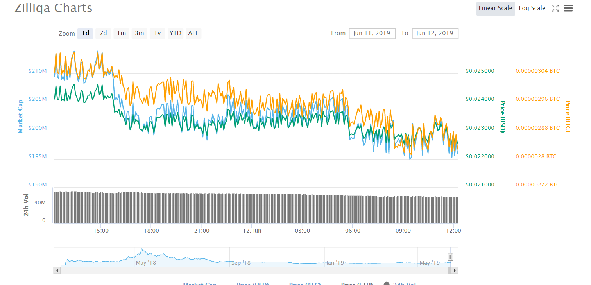Screen dimensions: 591x285
Task: Click the Price (BTC) axis title
Action: [x=568, y=117]
